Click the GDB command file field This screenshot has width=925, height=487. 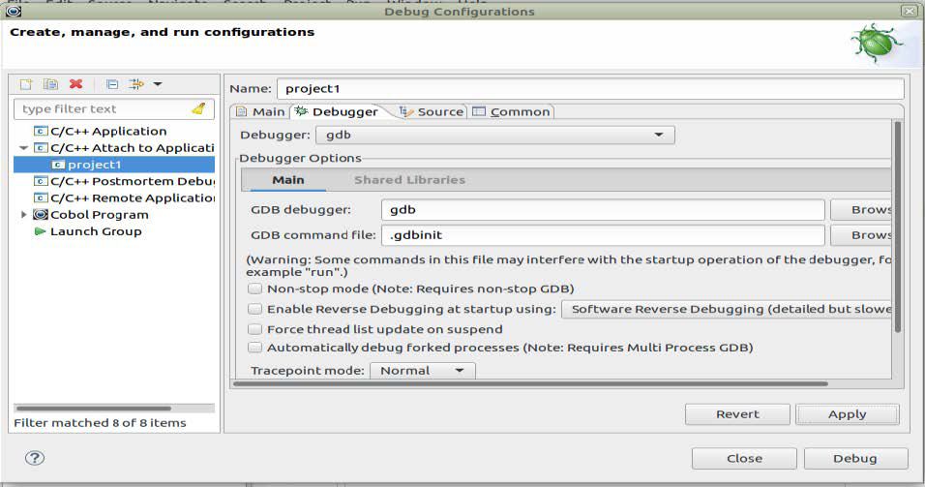(603, 235)
